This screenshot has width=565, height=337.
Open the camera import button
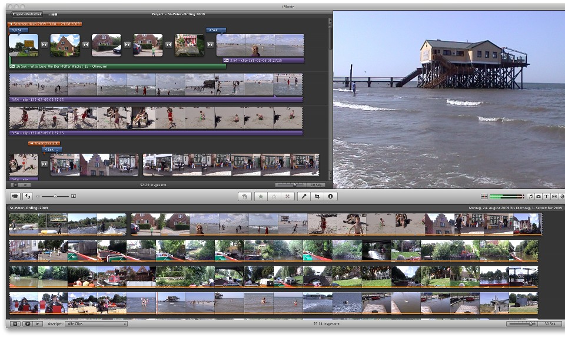pyautogui.click(x=15, y=196)
